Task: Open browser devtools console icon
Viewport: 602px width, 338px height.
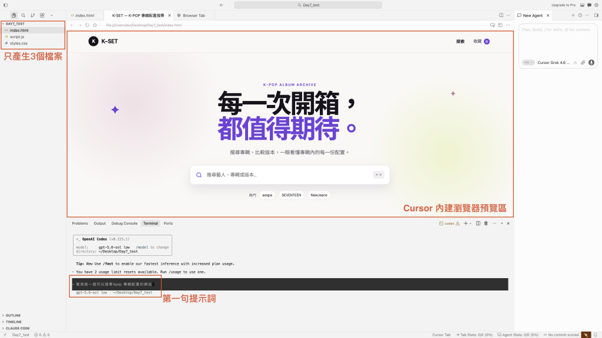Action: click(500, 25)
